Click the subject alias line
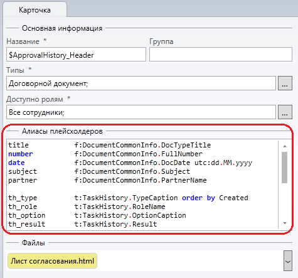The width and height of the screenshot is (298, 278). pyautogui.click(x=99, y=171)
